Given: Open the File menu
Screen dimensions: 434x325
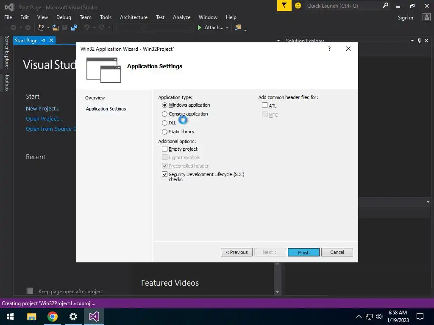Looking at the screenshot, I should click(x=8, y=17).
